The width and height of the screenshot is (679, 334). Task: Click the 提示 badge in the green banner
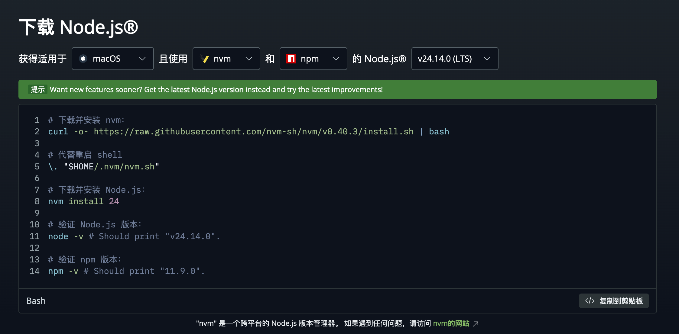[x=38, y=90]
